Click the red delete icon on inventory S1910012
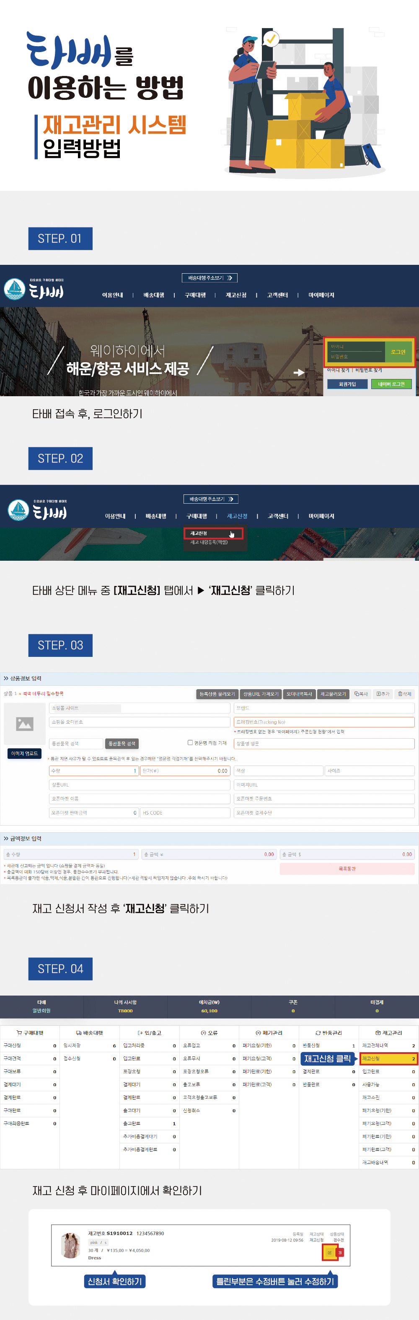 click(340, 1252)
